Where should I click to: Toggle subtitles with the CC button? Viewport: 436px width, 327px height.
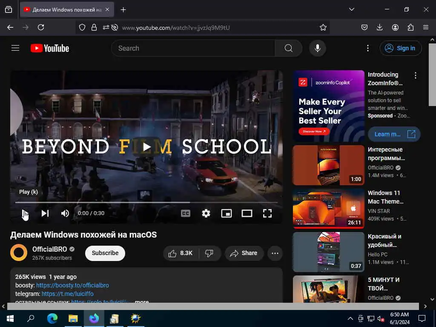186,213
